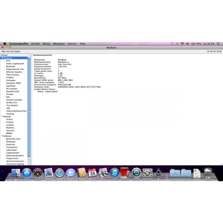Click the sidebar vertical scrollbar thumb
Screen dimensions: 223x223
point(29,107)
